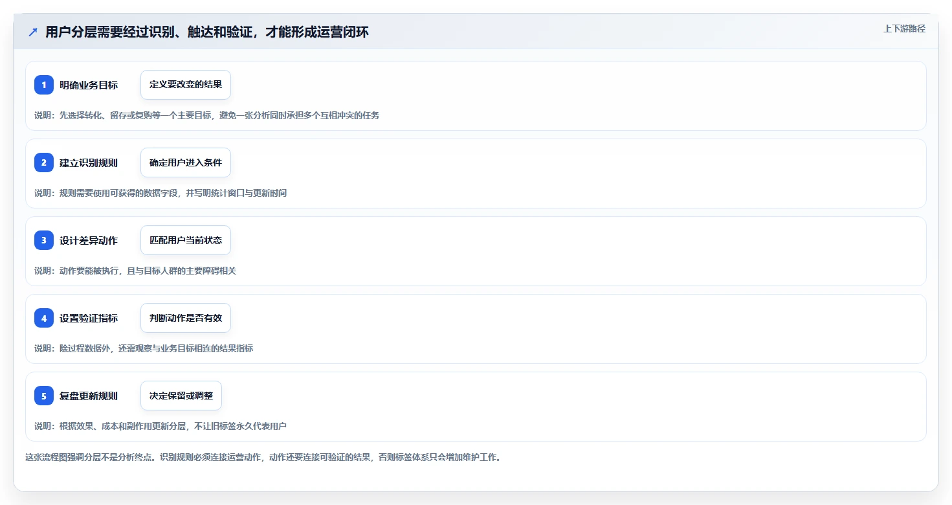Click the step 3 number badge

click(44, 240)
